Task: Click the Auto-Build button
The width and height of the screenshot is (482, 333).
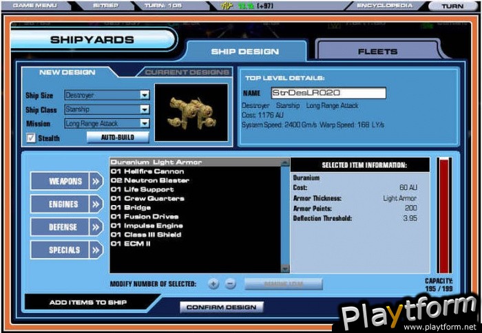Action: [118, 137]
